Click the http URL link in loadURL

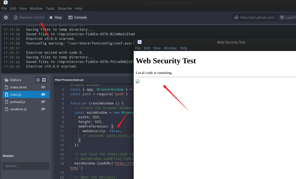click(124, 163)
